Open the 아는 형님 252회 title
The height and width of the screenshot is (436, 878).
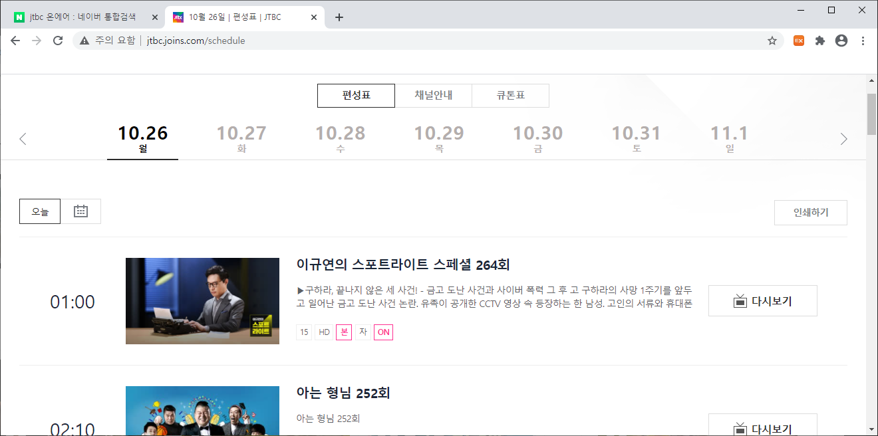click(343, 393)
